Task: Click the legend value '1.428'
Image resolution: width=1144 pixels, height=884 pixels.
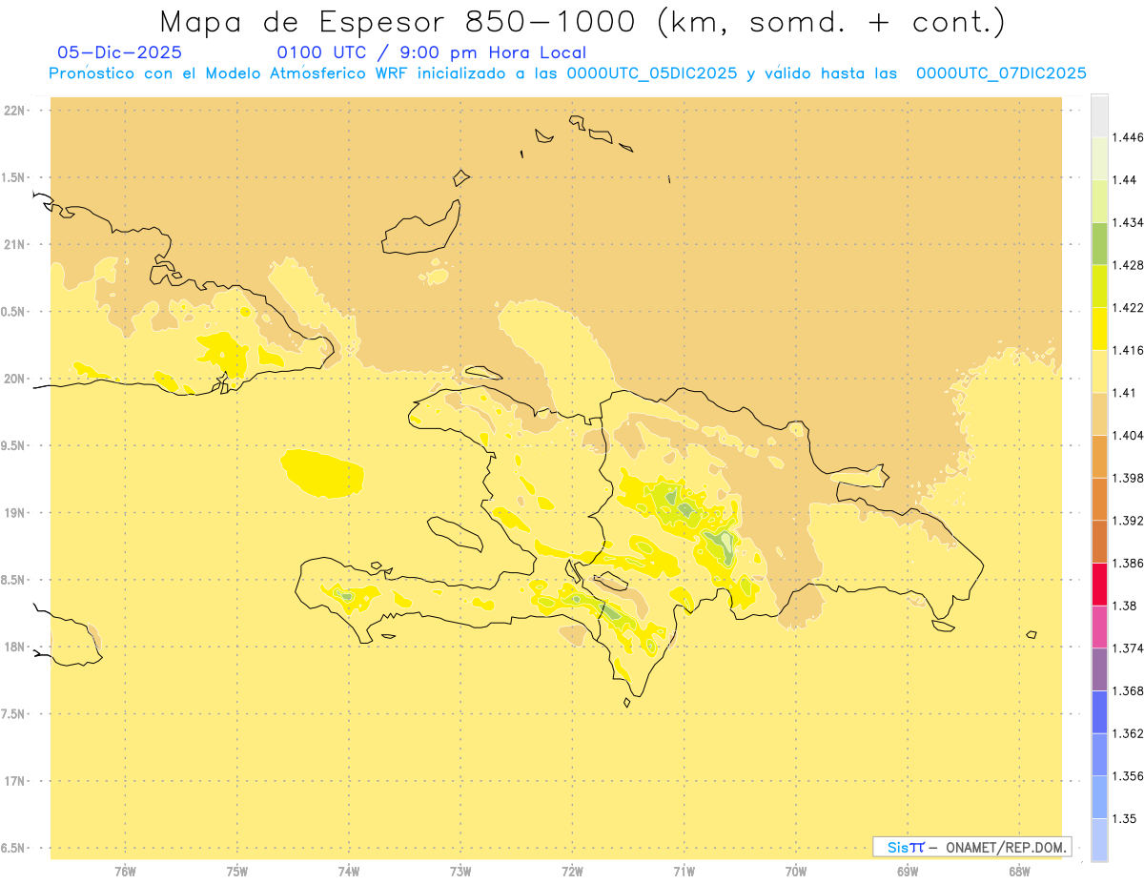Action: click(x=1127, y=265)
